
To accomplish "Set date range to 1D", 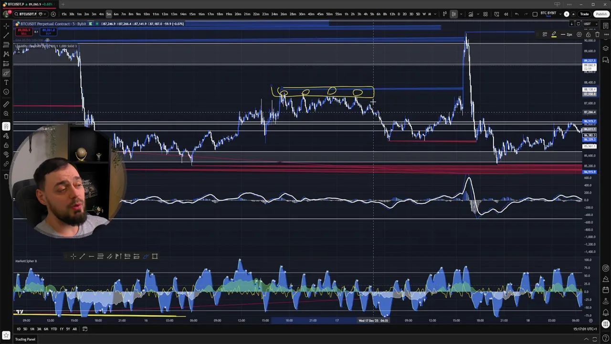I will coord(19,329).
